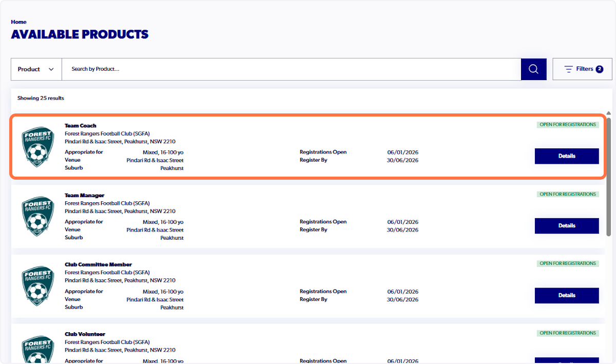This screenshot has width=616, height=364.
Task: Click the OPEN FOR REGISTRATIONS badge on Team Coach
Action: (x=567, y=124)
